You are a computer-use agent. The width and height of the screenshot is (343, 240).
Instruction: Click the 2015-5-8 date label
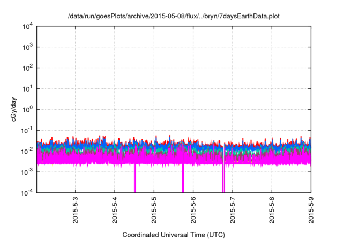pos(272,210)
